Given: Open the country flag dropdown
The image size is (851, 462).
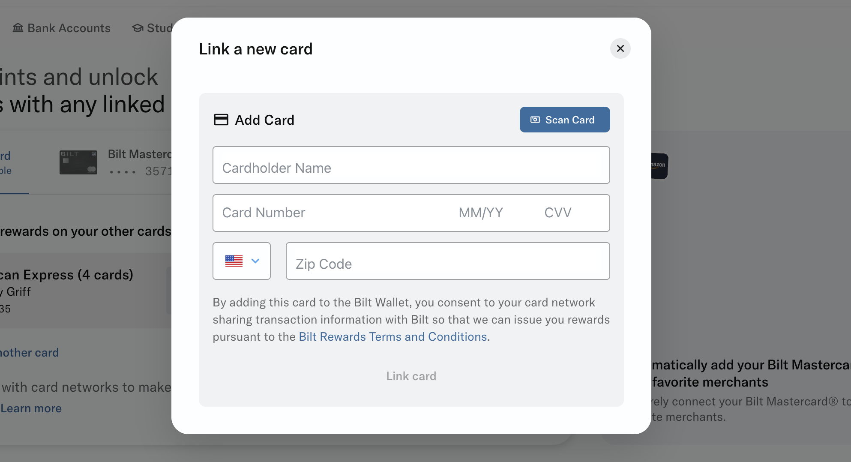Looking at the screenshot, I should (255, 261).
